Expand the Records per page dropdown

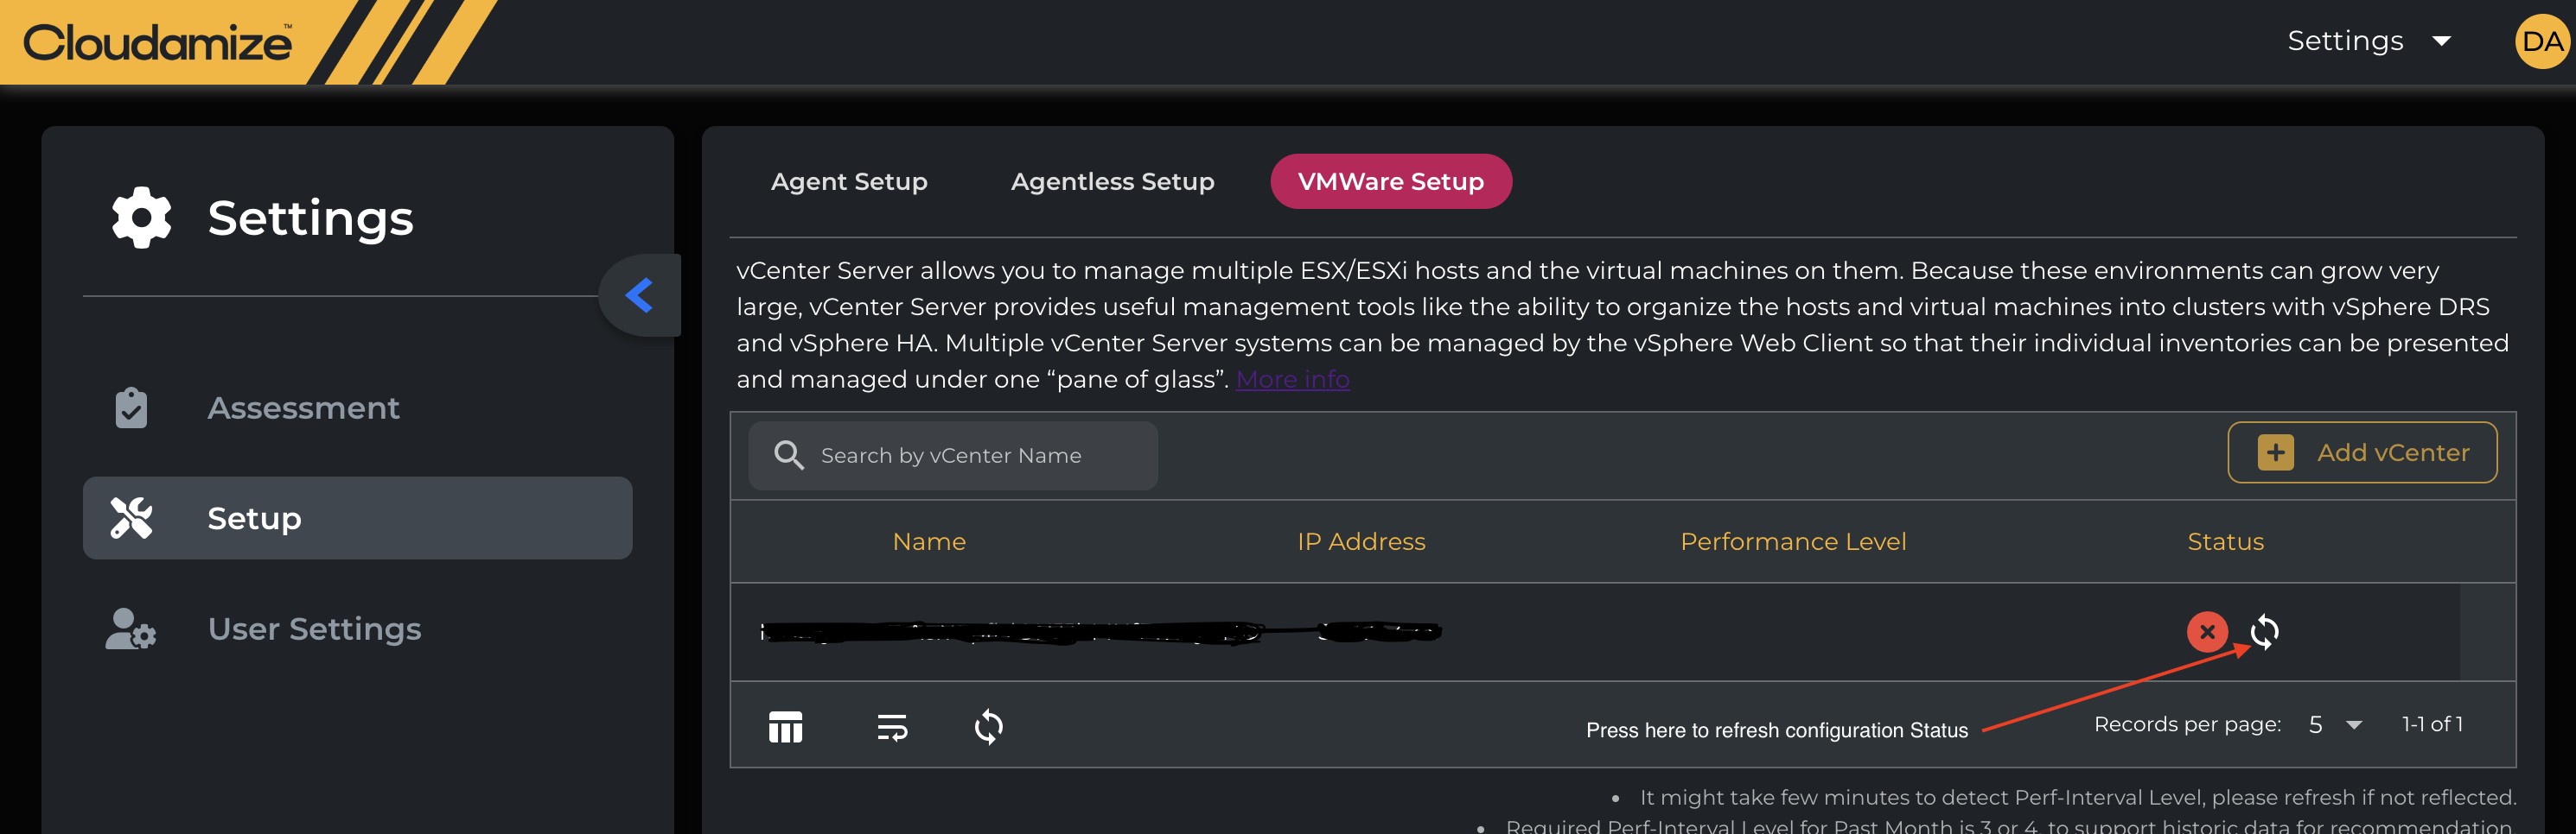tap(2336, 724)
